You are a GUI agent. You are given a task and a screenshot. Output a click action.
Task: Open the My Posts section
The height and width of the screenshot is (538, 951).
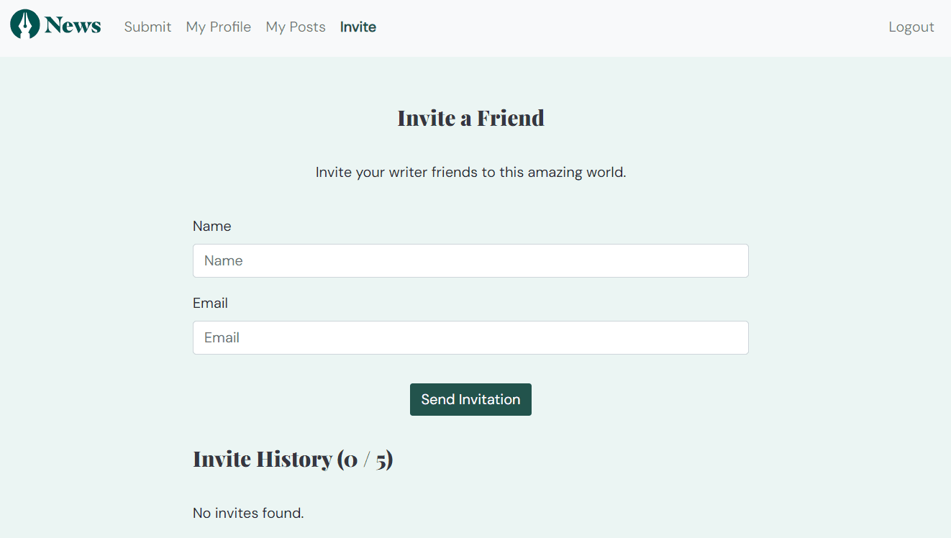pyautogui.click(x=295, y=27)
